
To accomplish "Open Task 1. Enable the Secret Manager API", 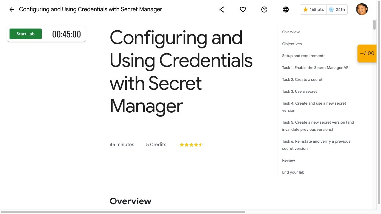I will [x=316, y=67].
